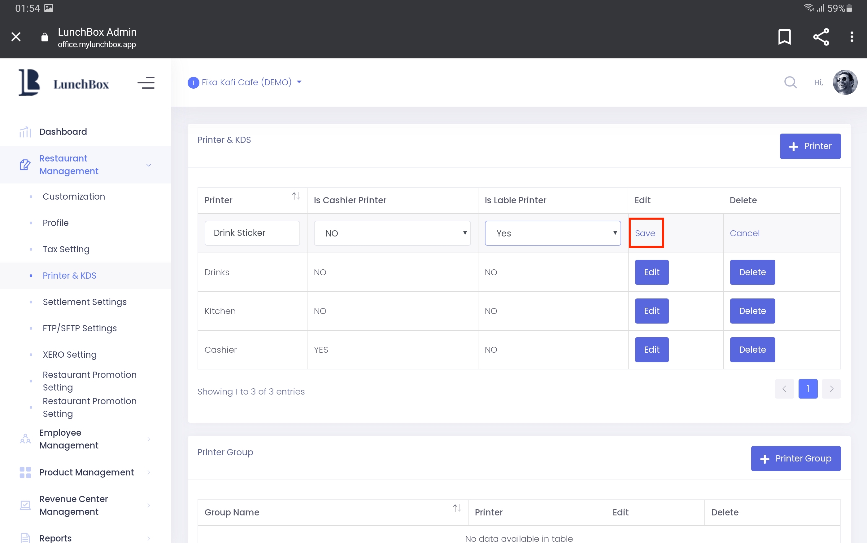Tap the browser share icon
The image size is (867, 543).
tap(821, 37)
